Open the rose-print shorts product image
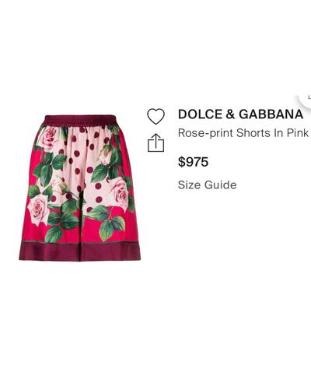The width and height of the screenshot is (311, 369). pos(80,188)
